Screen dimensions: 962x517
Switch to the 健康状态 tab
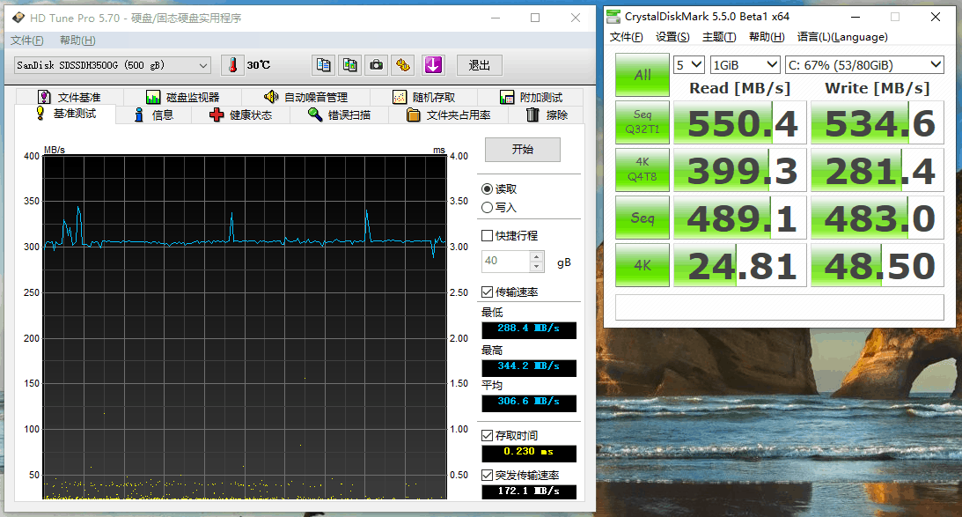click(241, 115)
